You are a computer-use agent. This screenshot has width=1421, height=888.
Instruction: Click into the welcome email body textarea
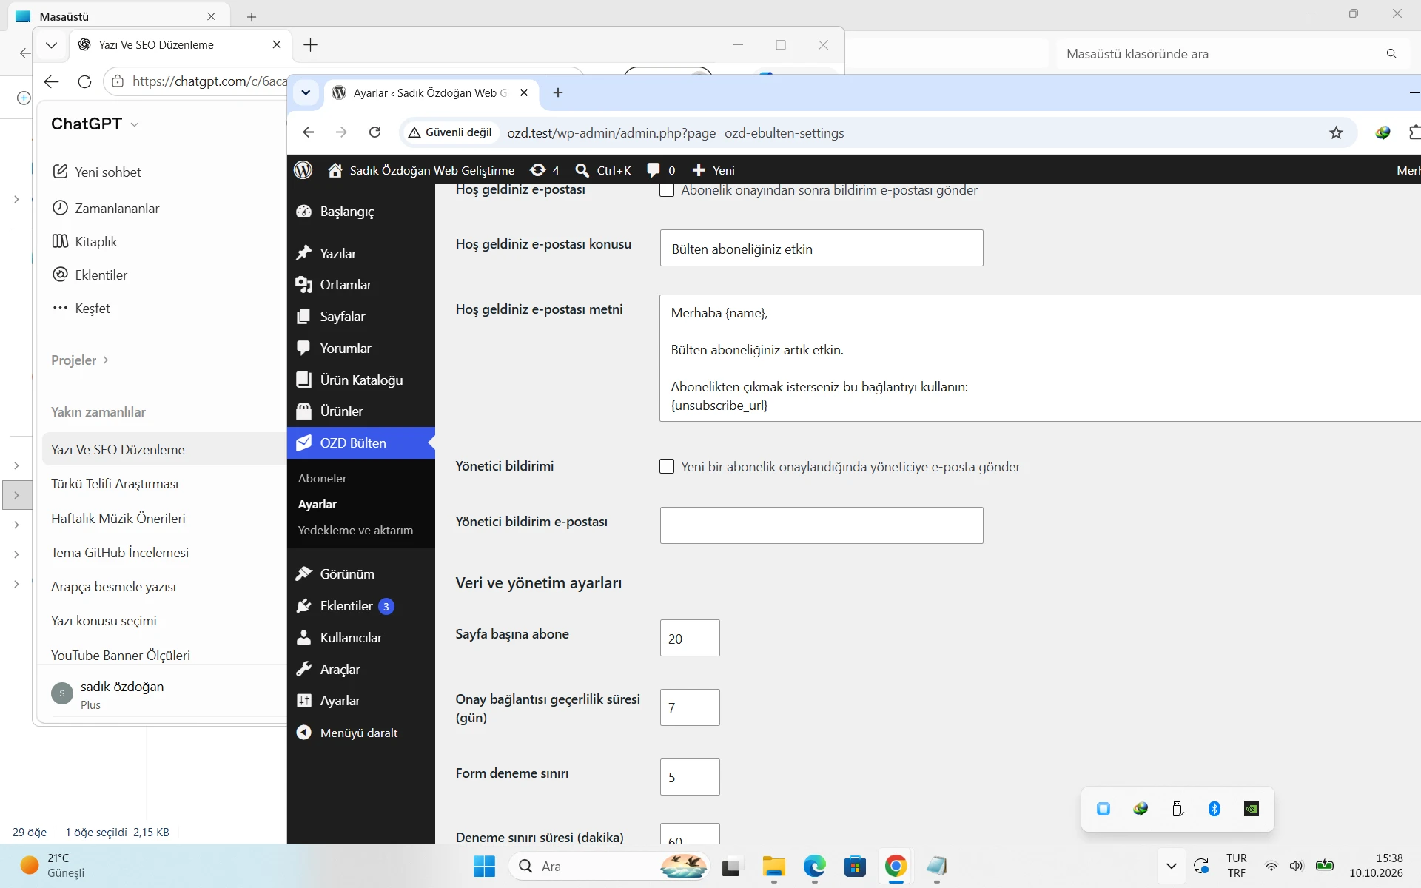tap(1040, 358)
